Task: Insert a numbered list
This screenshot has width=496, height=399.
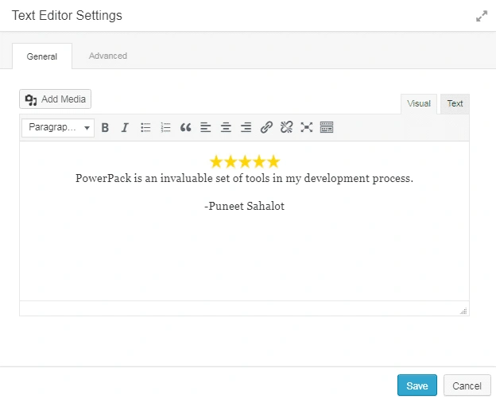Action: coord(165,127)
